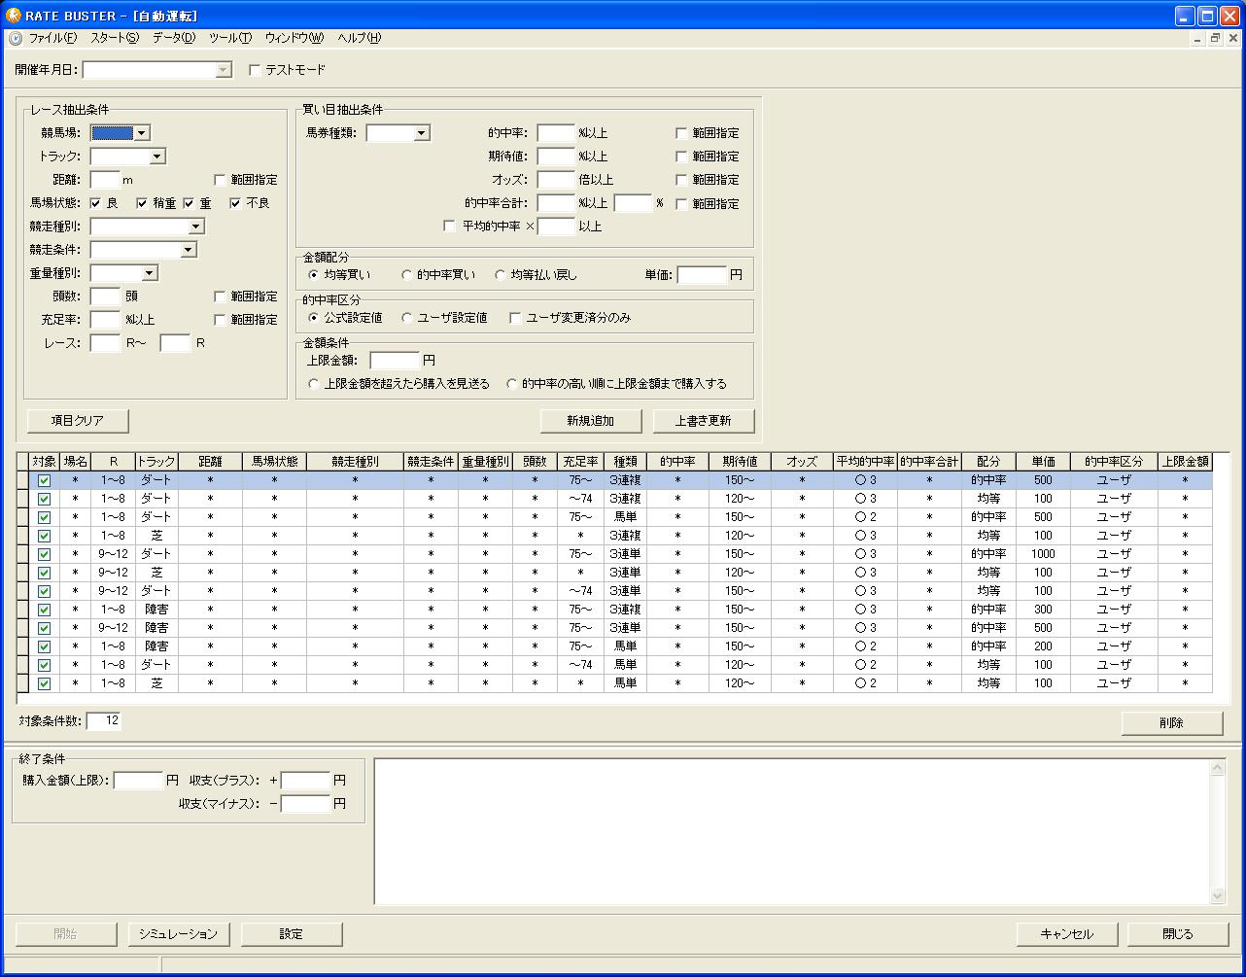
Task: Select the ユーザ設定値 radio button
Action: click(407, 318)
